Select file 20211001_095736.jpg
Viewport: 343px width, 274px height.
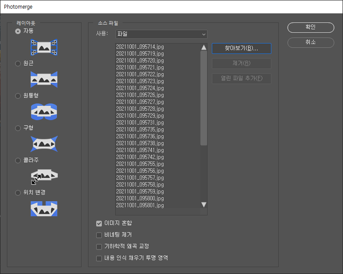[140, 136]
